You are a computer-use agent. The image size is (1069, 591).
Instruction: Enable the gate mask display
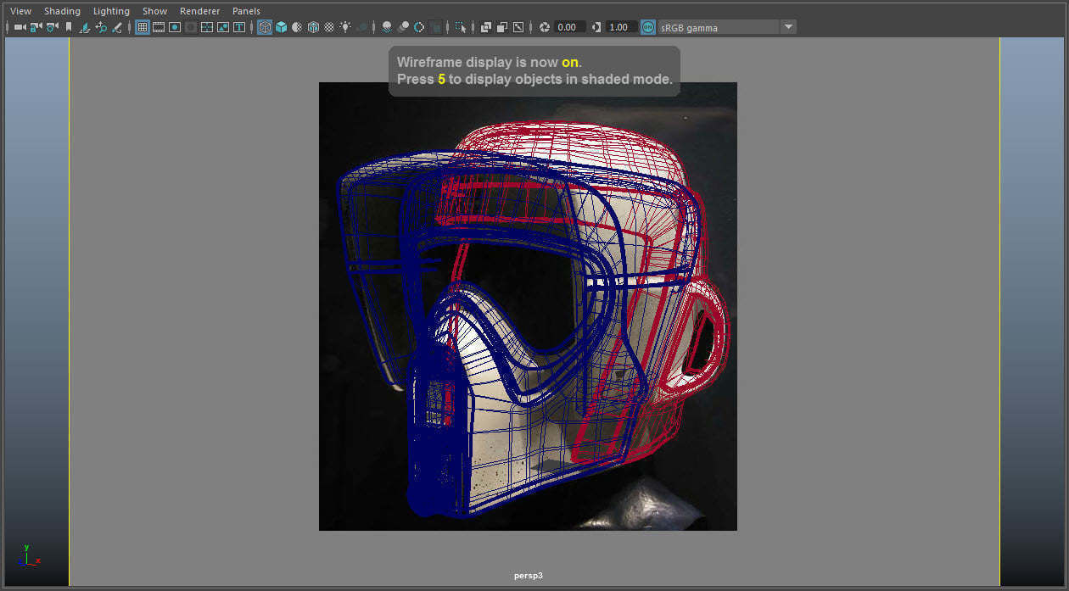191,26
